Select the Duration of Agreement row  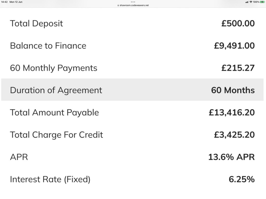click(x=132, y=90)
